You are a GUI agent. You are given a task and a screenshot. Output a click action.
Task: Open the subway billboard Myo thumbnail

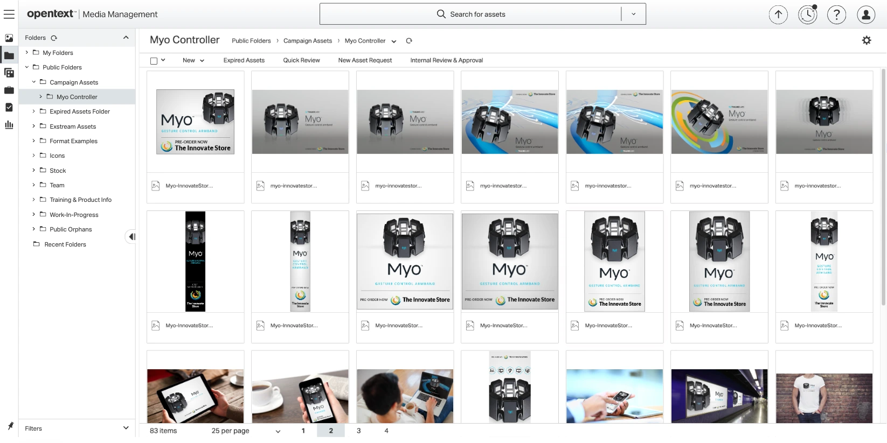tap(719, 396)
